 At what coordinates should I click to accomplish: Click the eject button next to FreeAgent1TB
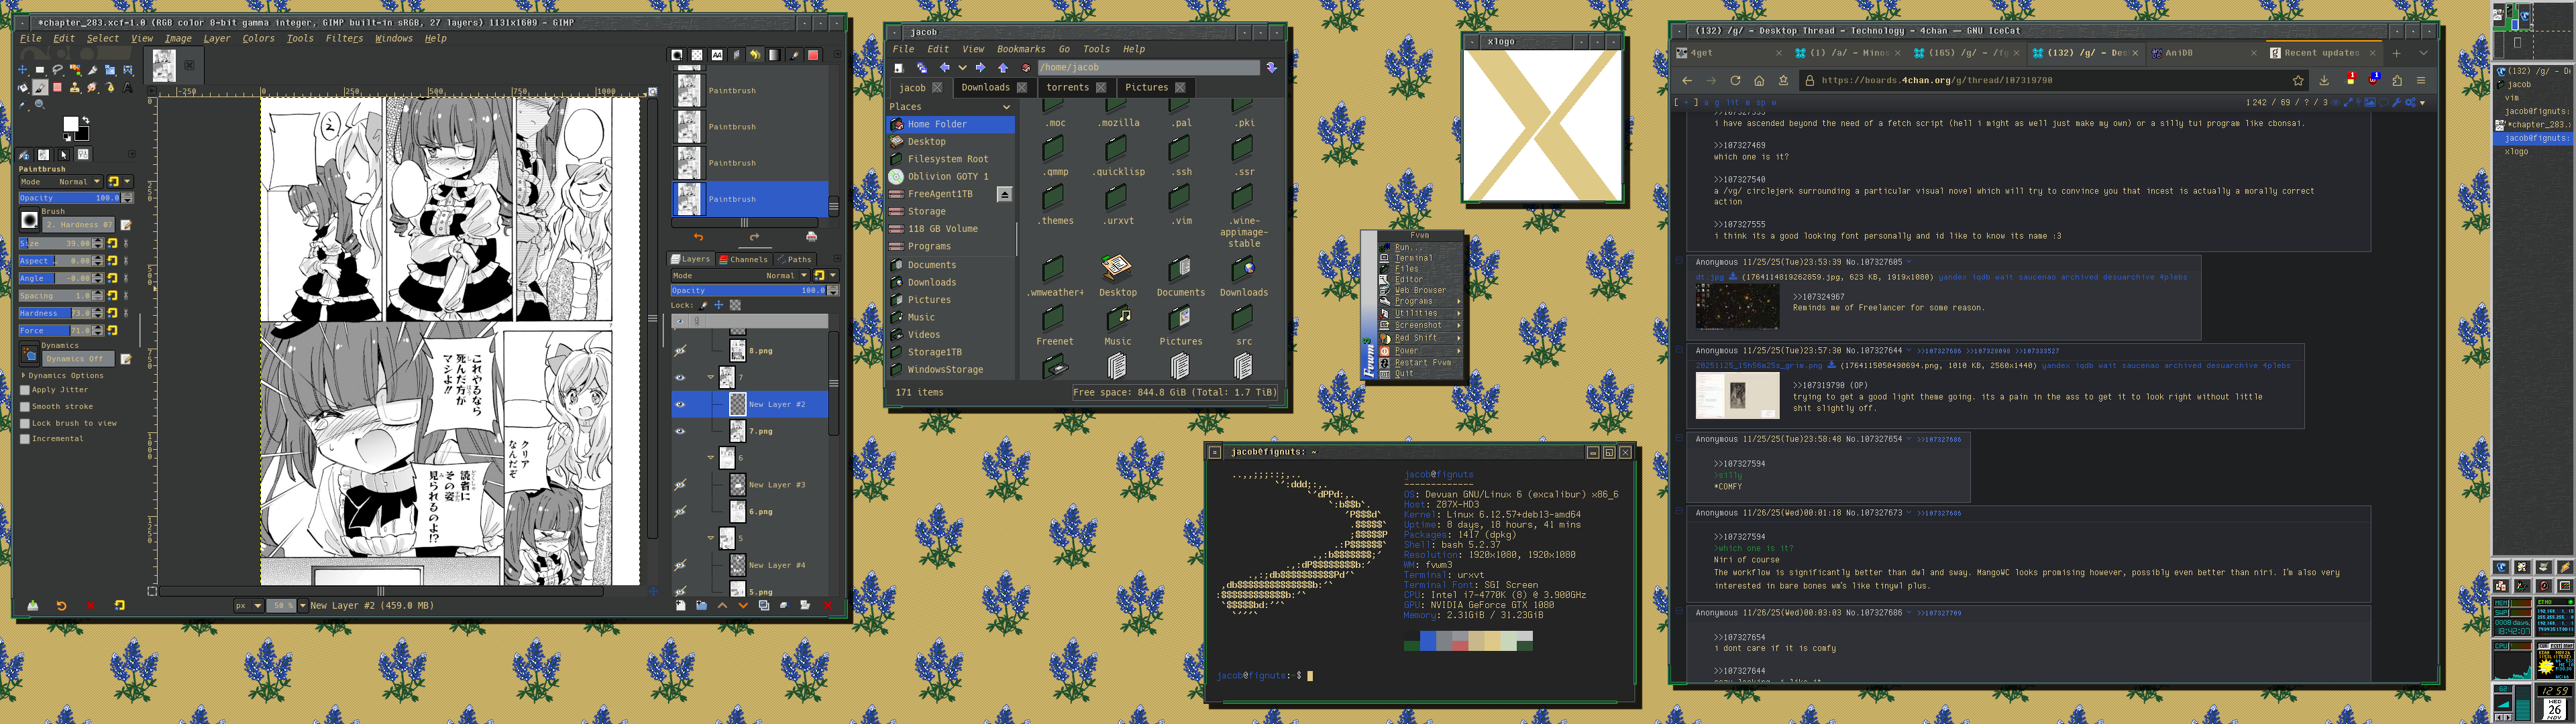pos(1004,194)
